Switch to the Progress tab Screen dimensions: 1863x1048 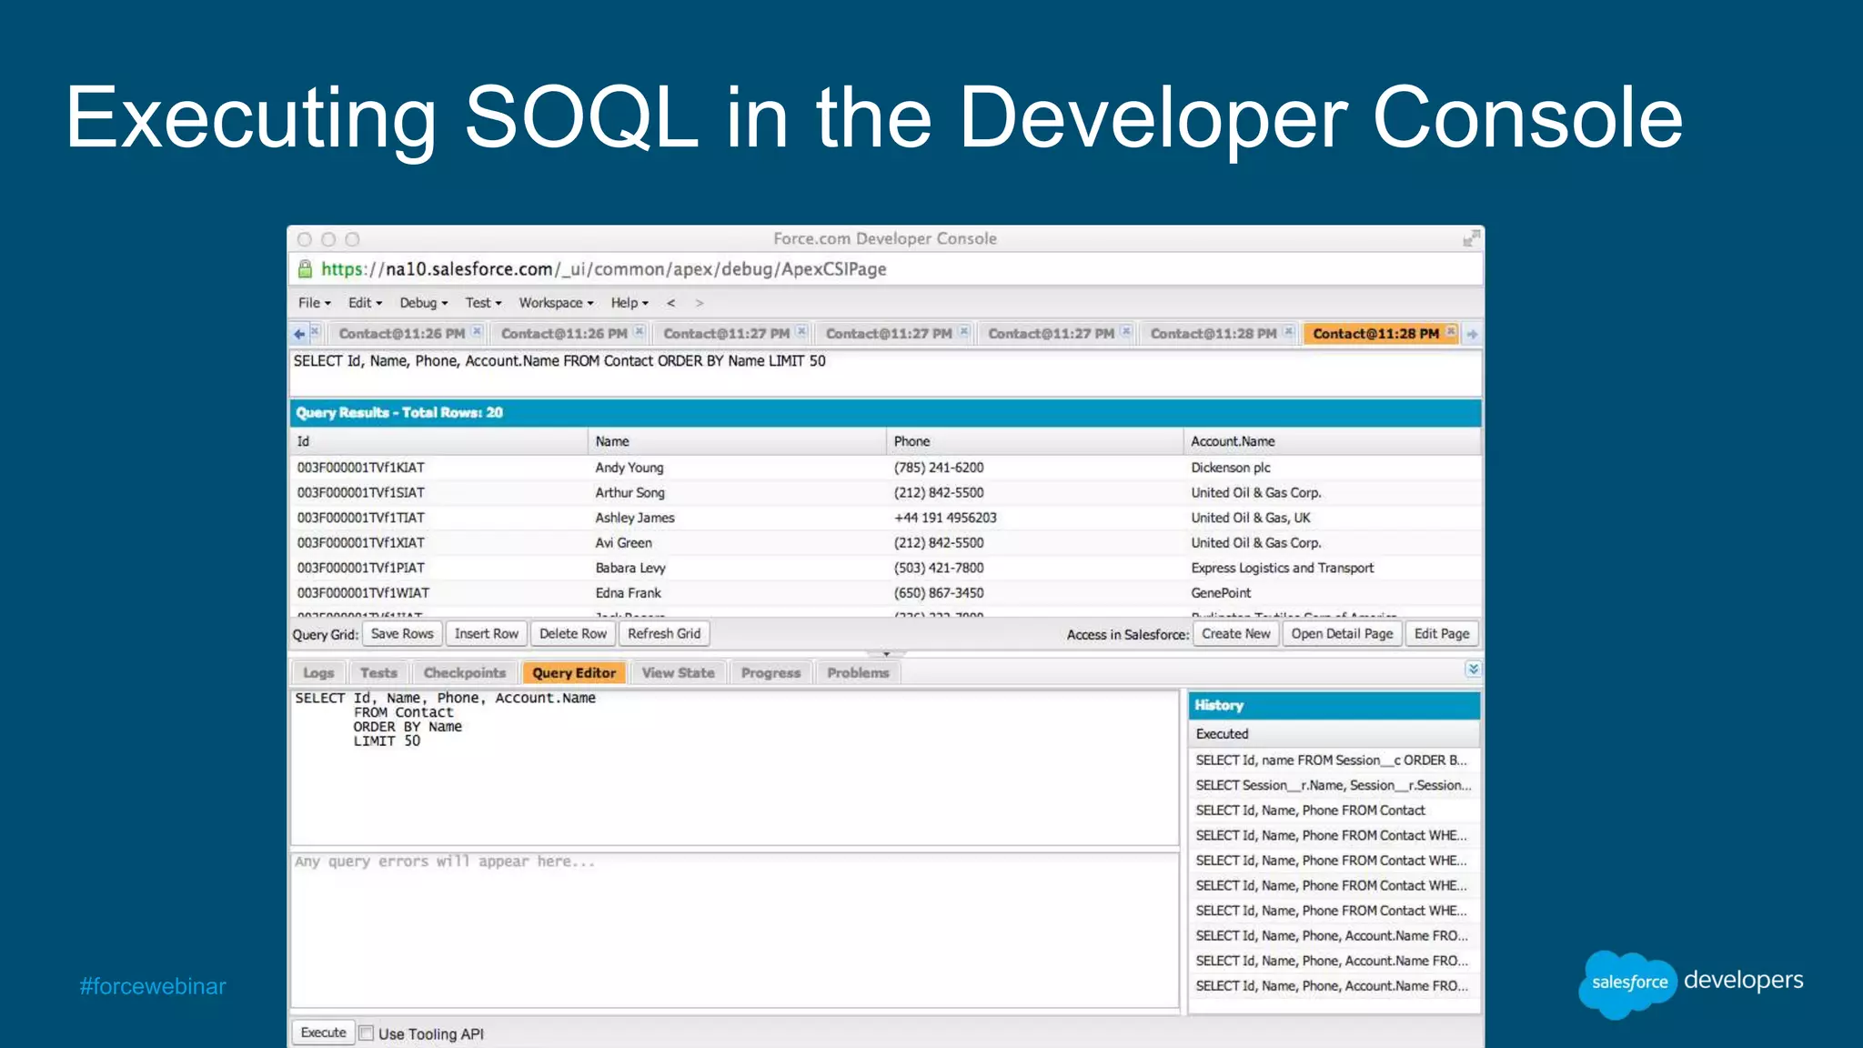pos(770,673)
